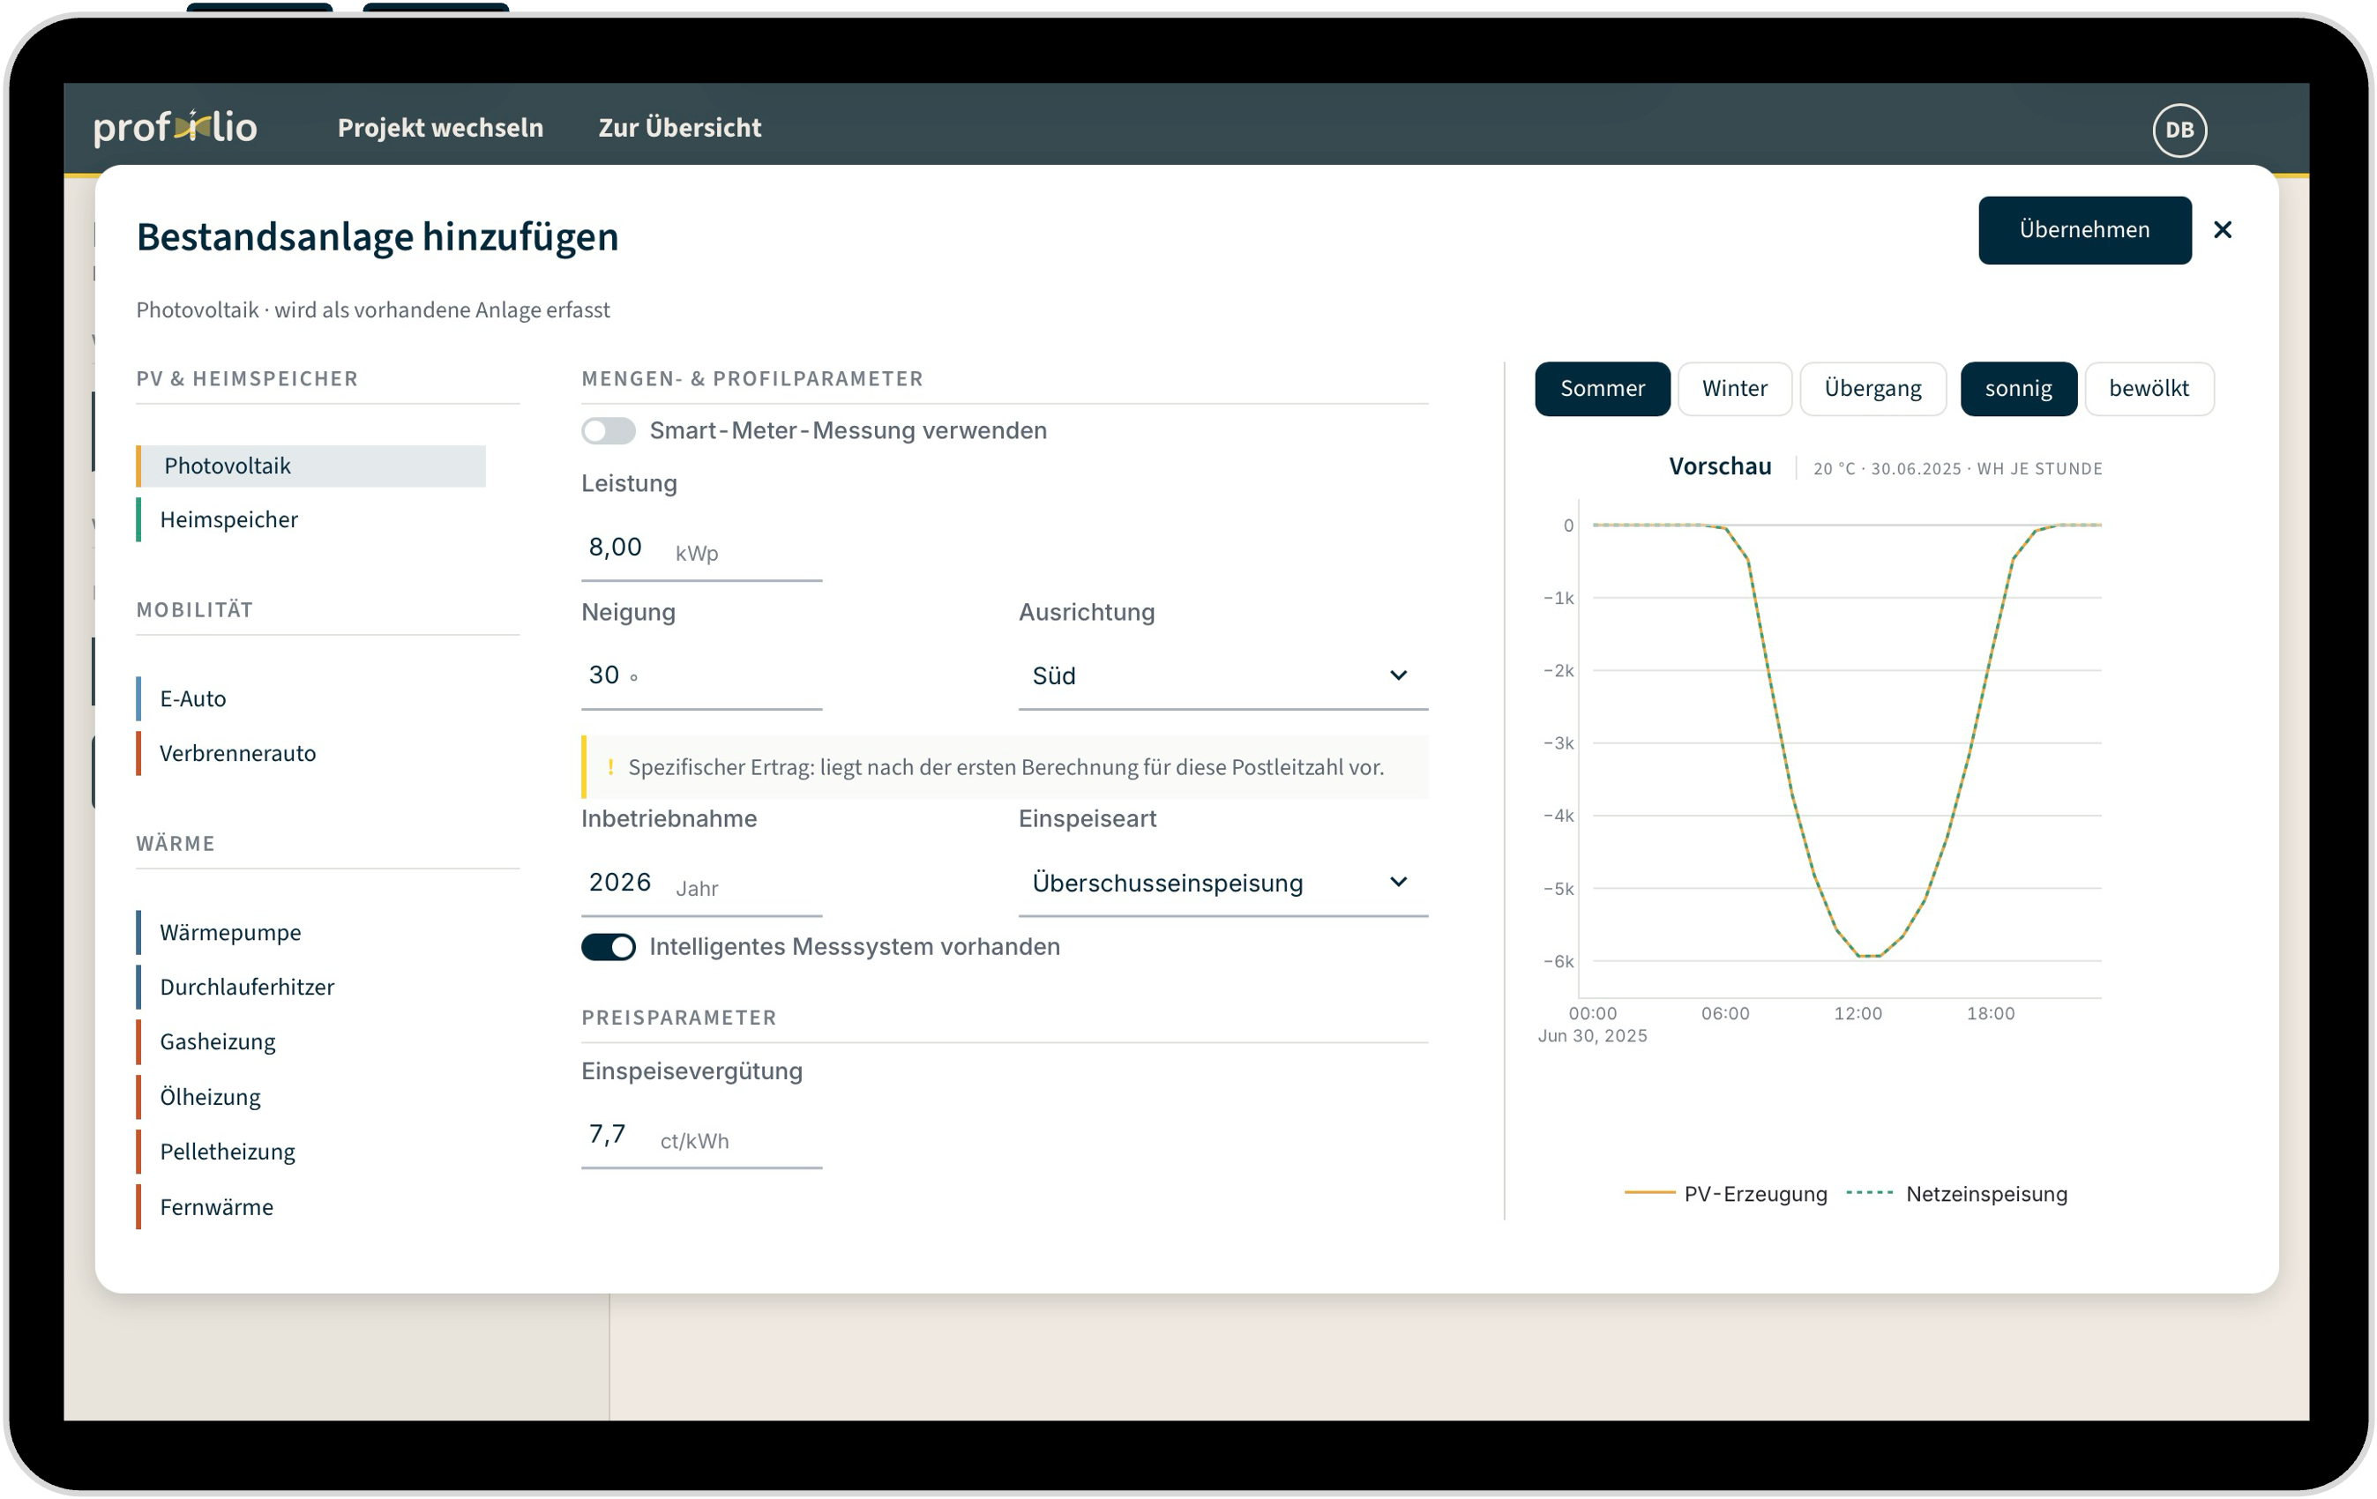Click the 12:00 axis label in chart
This screenshot has height=1499, width=2377.
tap(1857, 1014)
